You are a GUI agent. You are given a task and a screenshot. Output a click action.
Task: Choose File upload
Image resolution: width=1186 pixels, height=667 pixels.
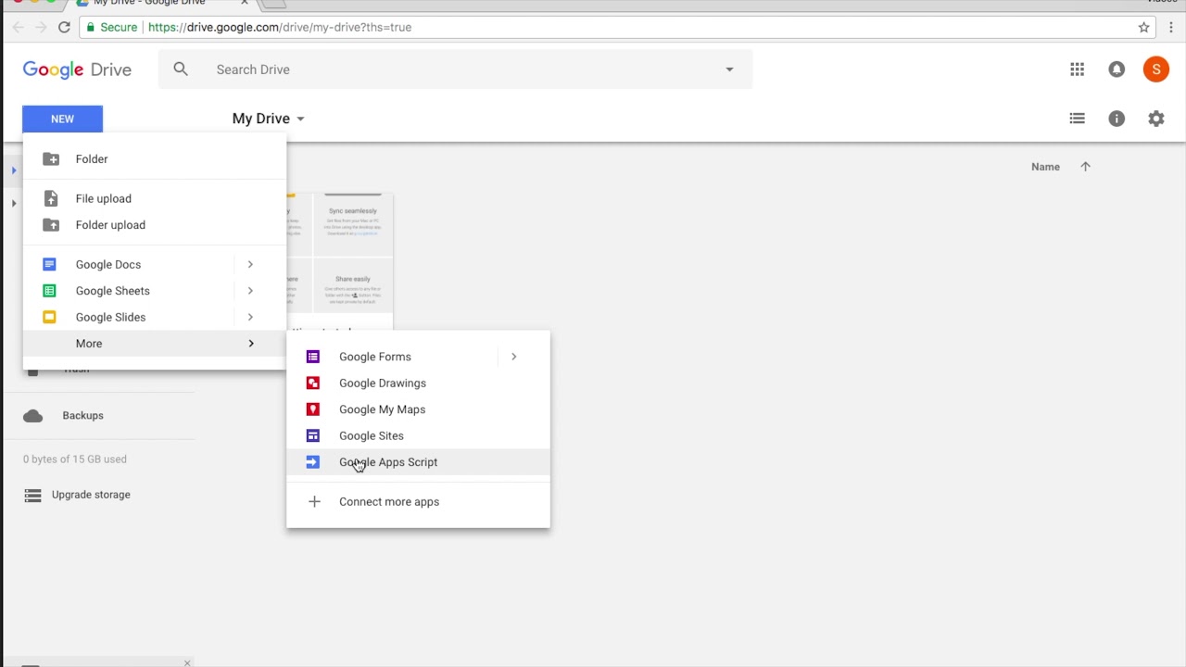155,198
